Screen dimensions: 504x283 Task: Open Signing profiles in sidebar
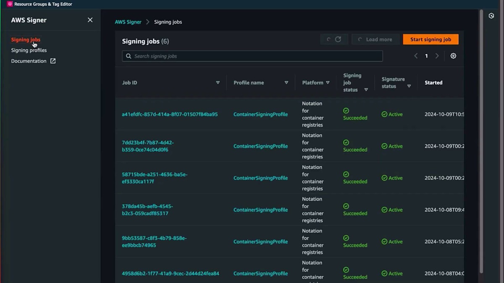click(x=29, y=50)
